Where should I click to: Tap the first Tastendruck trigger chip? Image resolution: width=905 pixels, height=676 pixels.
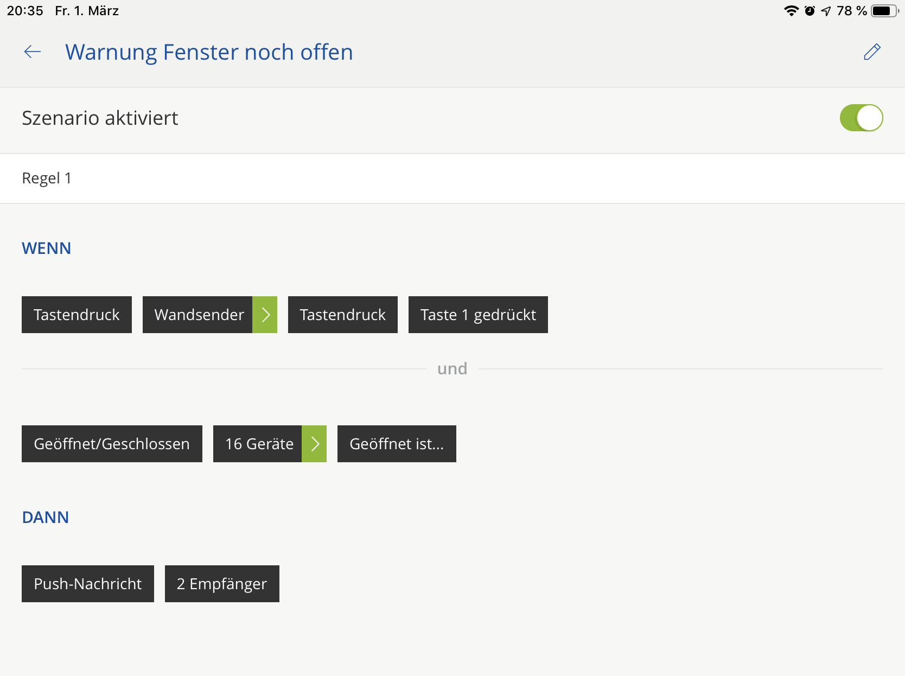(x=77, y=315)
